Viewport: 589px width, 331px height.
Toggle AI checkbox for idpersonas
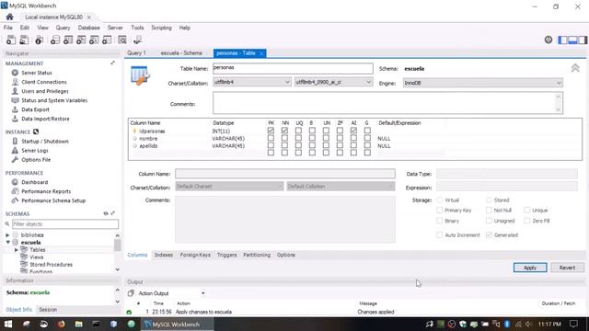point(353,131)
